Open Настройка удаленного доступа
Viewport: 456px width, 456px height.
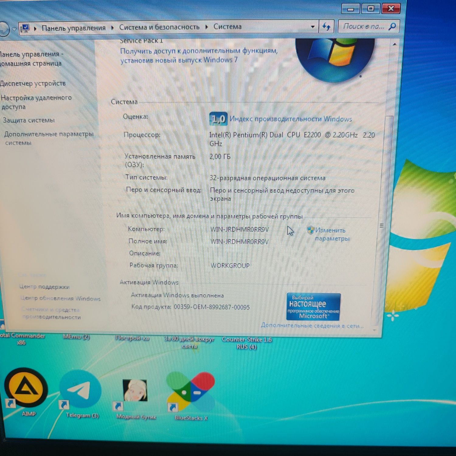[x=36, y=102]
